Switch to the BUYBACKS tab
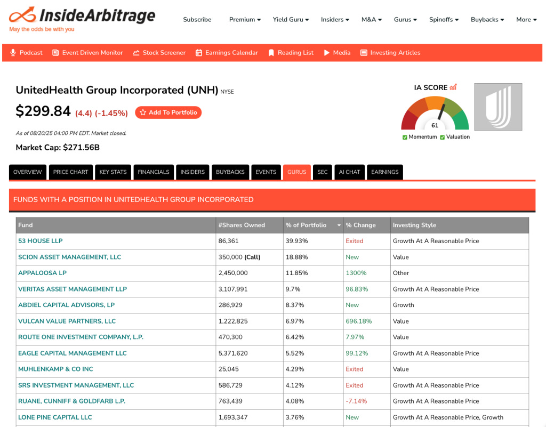 coord(230,172)
